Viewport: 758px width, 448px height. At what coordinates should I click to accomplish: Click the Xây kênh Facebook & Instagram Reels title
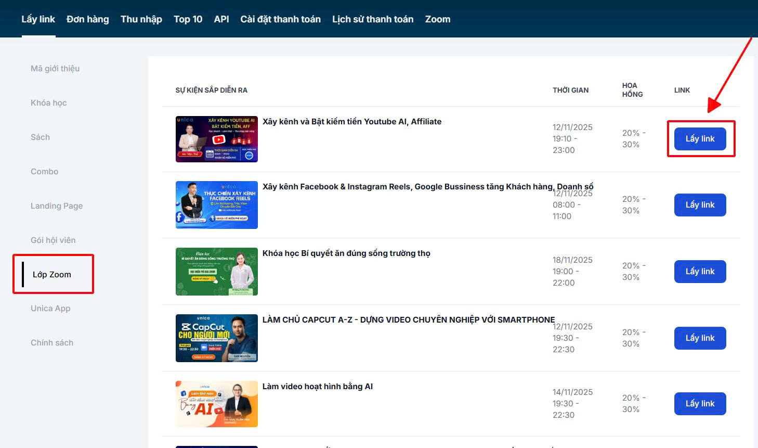406,187
